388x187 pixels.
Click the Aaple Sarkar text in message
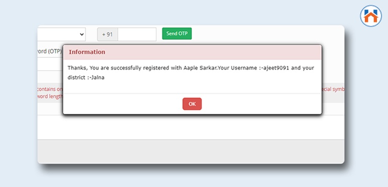[x=200, y=68]
